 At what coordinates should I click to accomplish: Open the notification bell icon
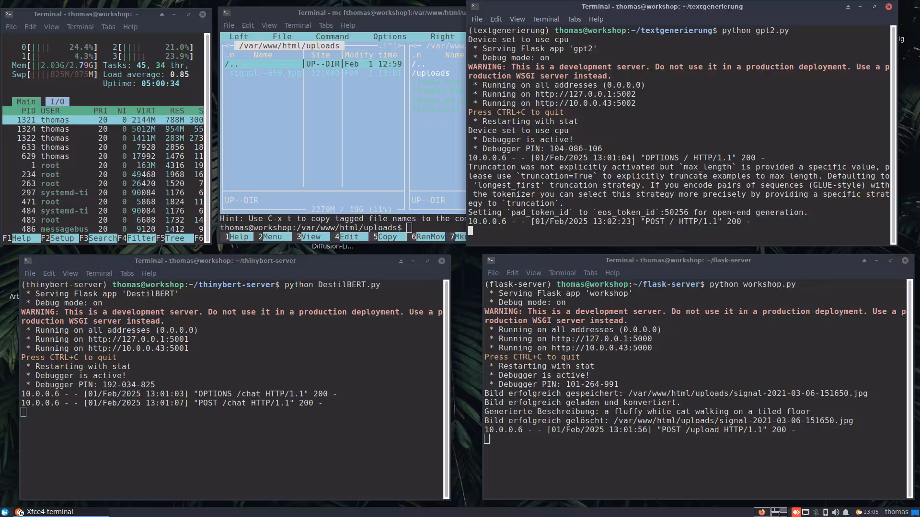(846, 512)
